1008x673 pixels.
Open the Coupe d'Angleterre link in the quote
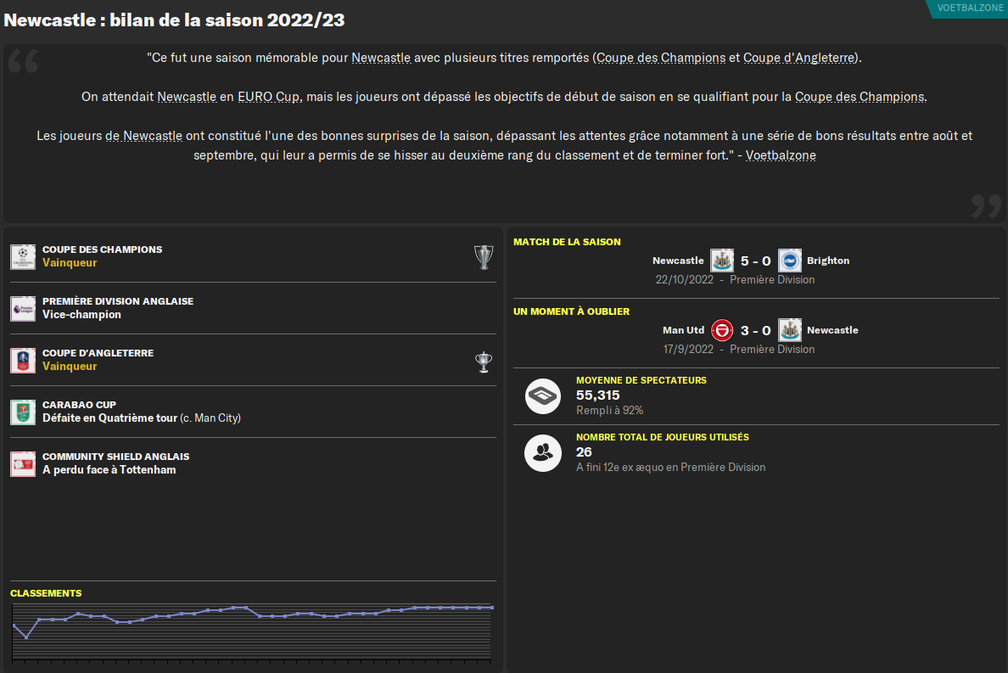pos(799,58)
